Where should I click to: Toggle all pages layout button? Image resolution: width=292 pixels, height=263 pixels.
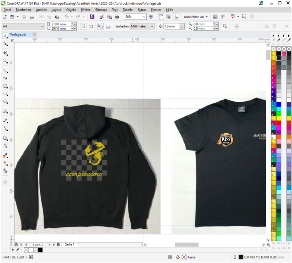100,26
